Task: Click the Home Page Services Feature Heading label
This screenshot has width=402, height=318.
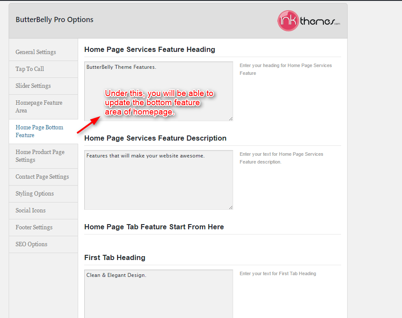Action: click(150, 50)
